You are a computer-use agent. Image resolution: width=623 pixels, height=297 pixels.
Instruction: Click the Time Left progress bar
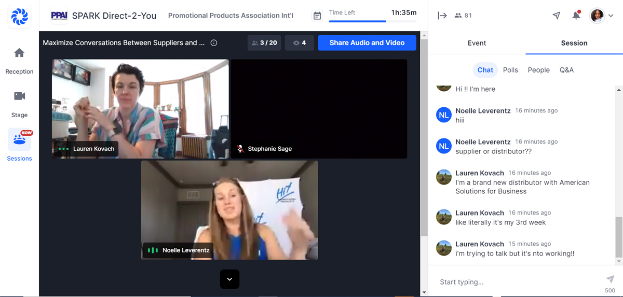[372, 21]
